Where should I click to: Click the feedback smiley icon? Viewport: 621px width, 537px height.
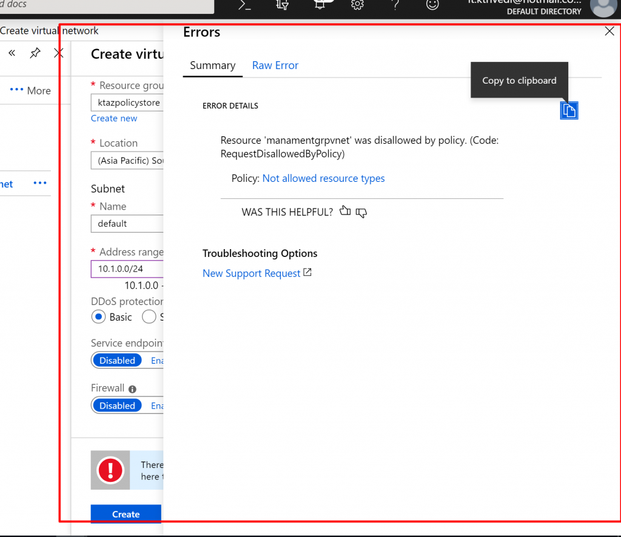pos(432,5)
